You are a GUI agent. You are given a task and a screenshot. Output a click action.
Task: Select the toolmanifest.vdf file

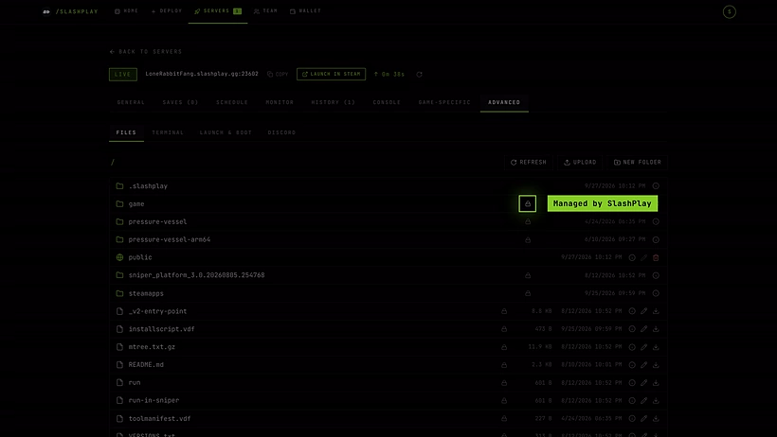159,419
